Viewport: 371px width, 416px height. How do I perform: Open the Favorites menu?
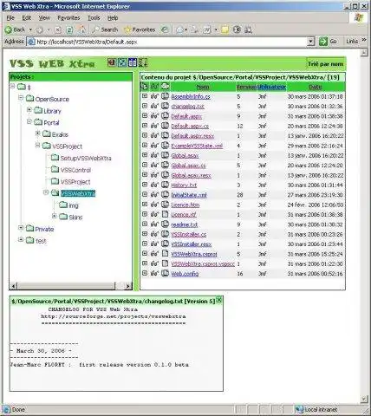tap(68, 18)
